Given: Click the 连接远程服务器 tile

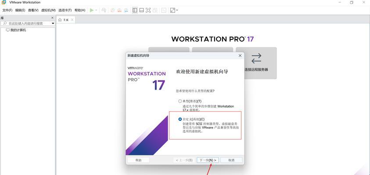Looking at the screenshot, I should click(256, 63).
